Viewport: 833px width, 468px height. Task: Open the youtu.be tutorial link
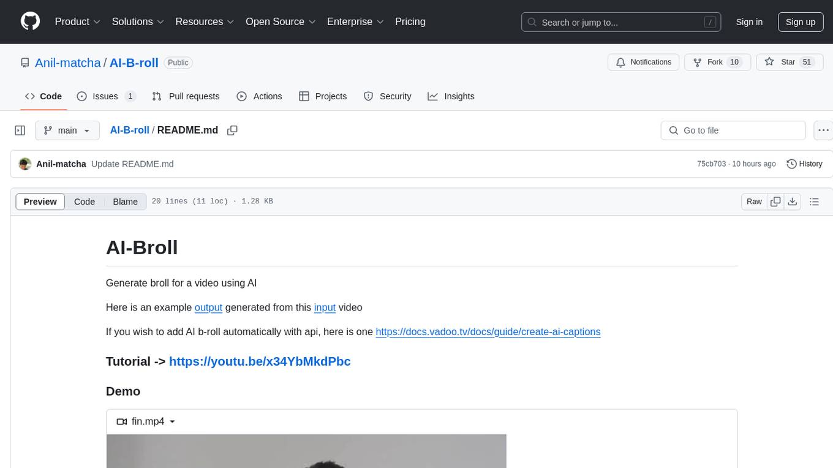tap(260, 361)
